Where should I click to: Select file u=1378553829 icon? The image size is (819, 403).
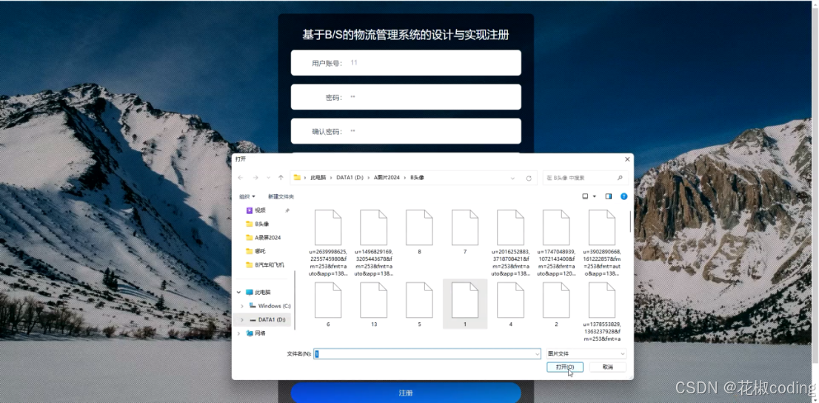click(602, 300)
